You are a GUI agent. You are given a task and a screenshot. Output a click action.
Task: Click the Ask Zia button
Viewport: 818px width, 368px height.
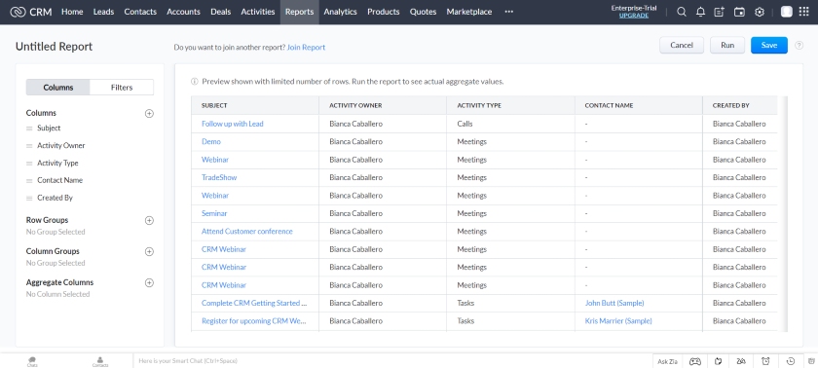coord(667,361)
